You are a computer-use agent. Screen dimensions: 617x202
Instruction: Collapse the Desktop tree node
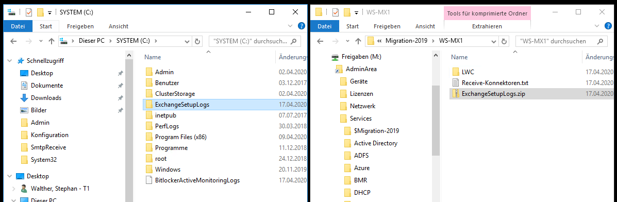pyautogui.click(x=10, y=176)
